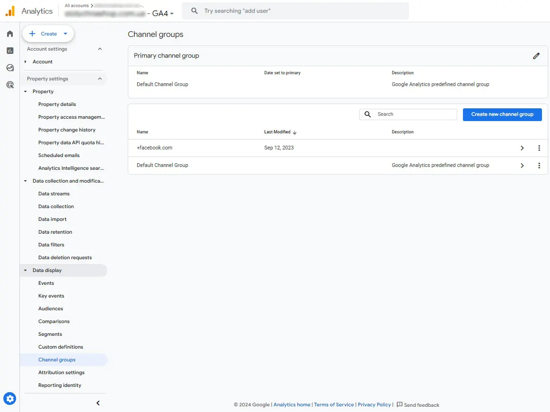Collapse the Property settings section
550x412 pixels.
(99, 79)
